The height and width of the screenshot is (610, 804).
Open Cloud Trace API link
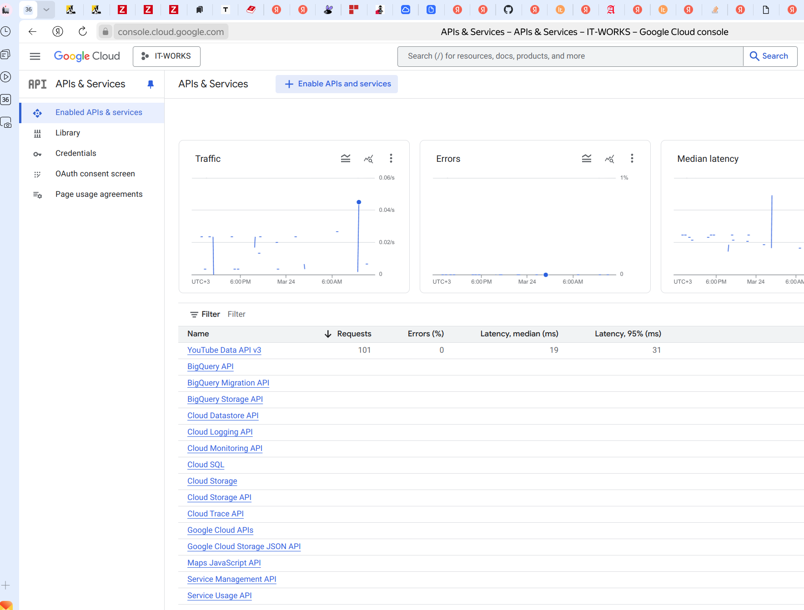coord(216,514)
